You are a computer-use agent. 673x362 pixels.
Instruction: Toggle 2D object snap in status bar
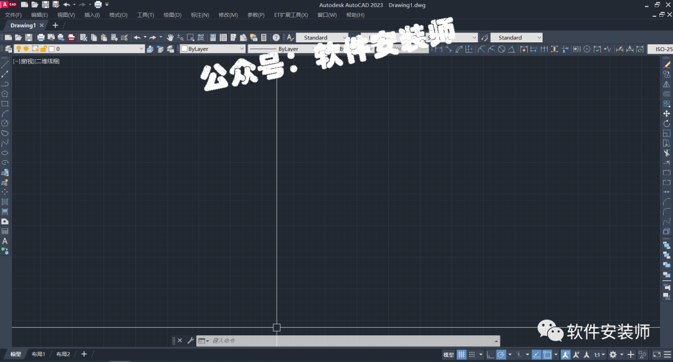pos(547,355)
